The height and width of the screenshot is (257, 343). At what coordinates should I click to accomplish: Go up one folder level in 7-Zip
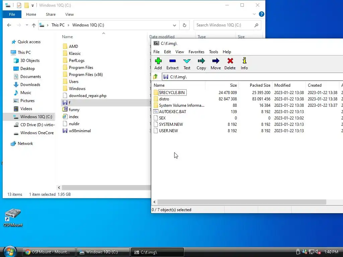pyautogui.click(x=155, y=77)
